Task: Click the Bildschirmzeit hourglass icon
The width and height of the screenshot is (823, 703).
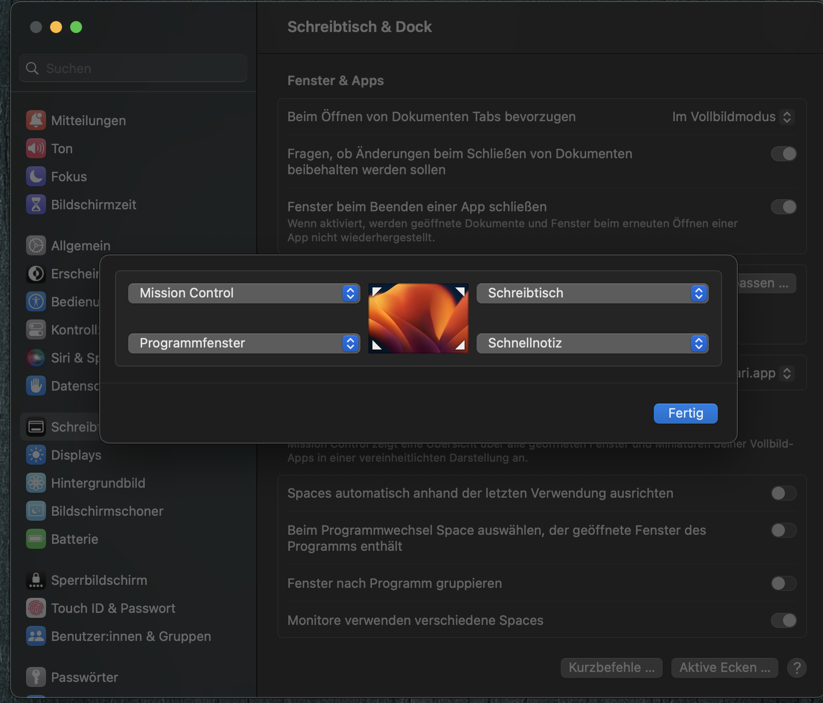Action: [x=36, y=204]
